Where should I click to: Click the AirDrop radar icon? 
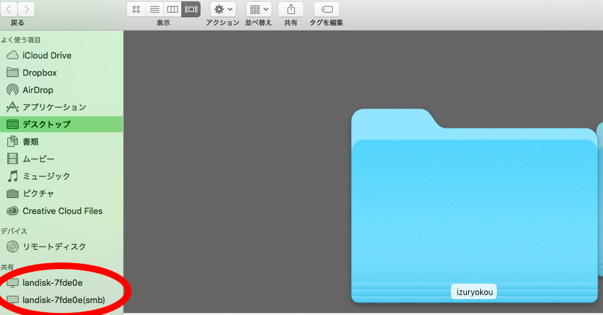tap(13, 90)
